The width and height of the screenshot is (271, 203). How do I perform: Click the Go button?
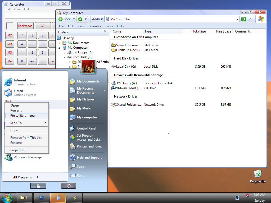pyautogui.click(x=247, y=19)
